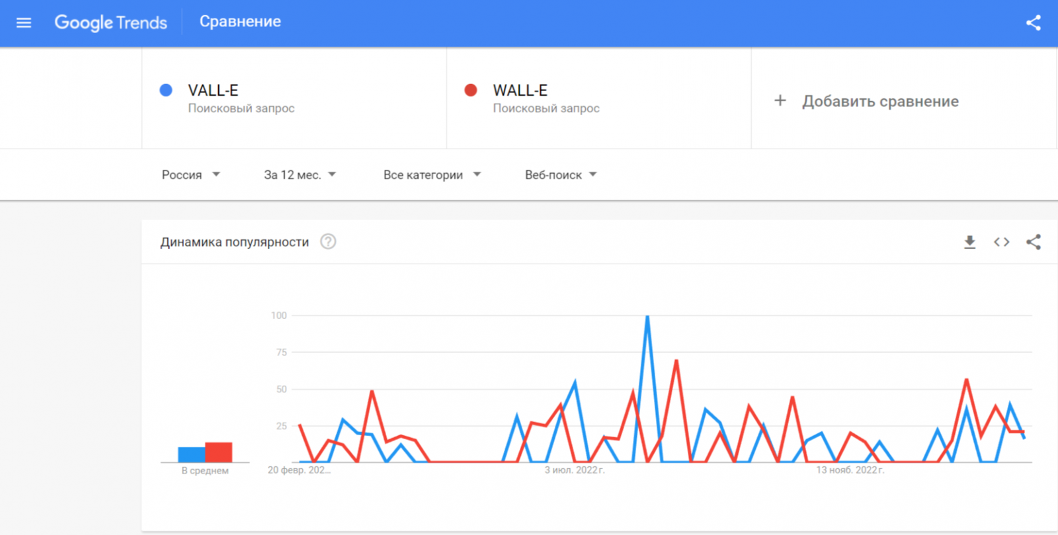Open the hamburger main menu
The height and width of the screenshot is (535, 1058).
tap(24, 23)
